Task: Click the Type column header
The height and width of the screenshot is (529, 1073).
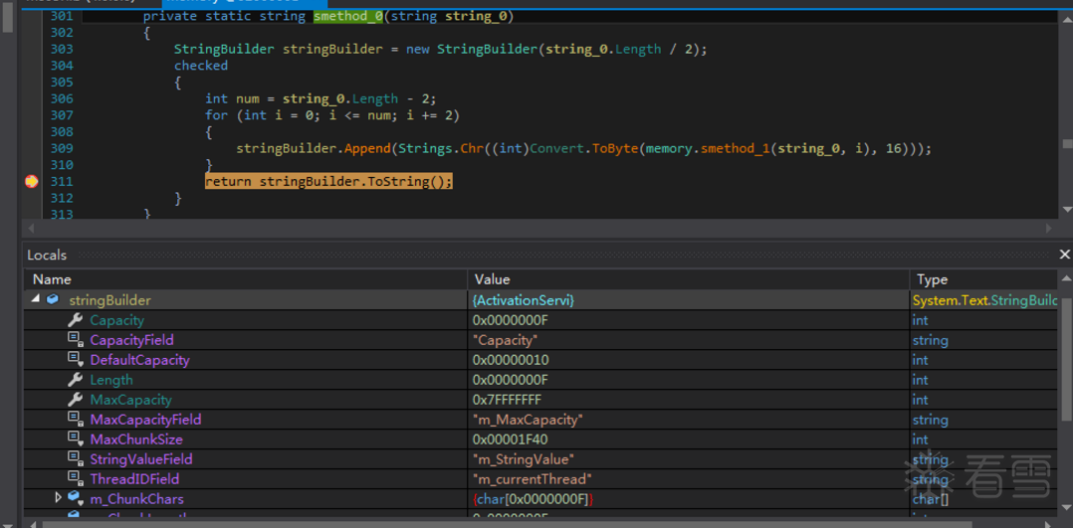Action: click(932, 279)
